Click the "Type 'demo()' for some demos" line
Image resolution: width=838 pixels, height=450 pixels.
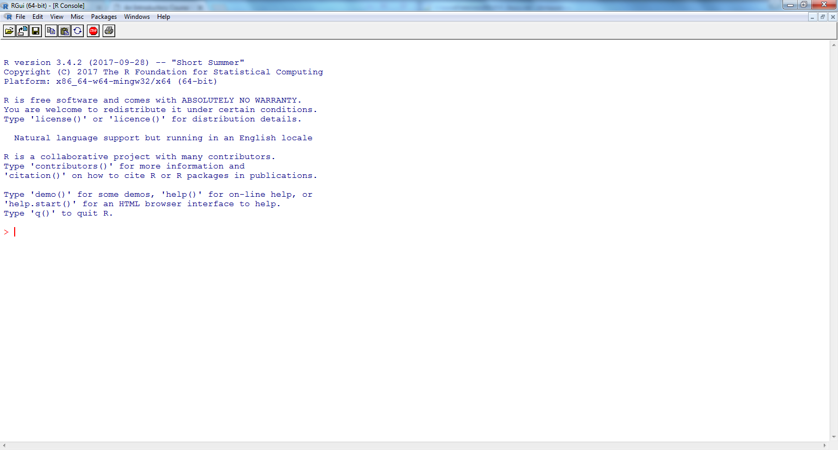(158, 195)
